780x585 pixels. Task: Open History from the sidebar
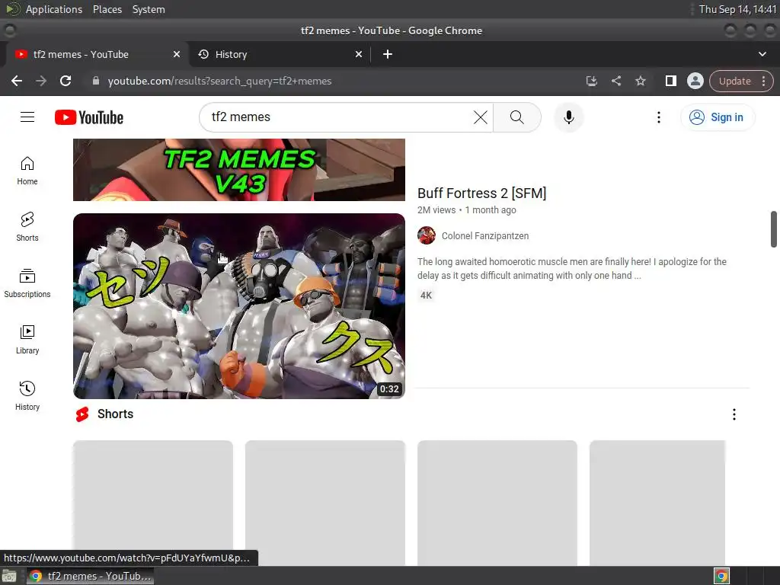pyautogui.click(x=27, y=396)
